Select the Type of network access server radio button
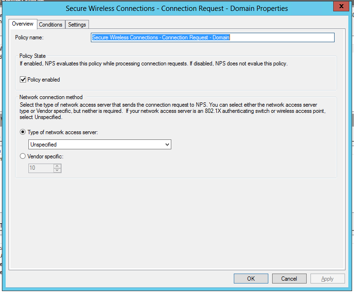Viewport: 354px width, 293px height. pos(23,132)
